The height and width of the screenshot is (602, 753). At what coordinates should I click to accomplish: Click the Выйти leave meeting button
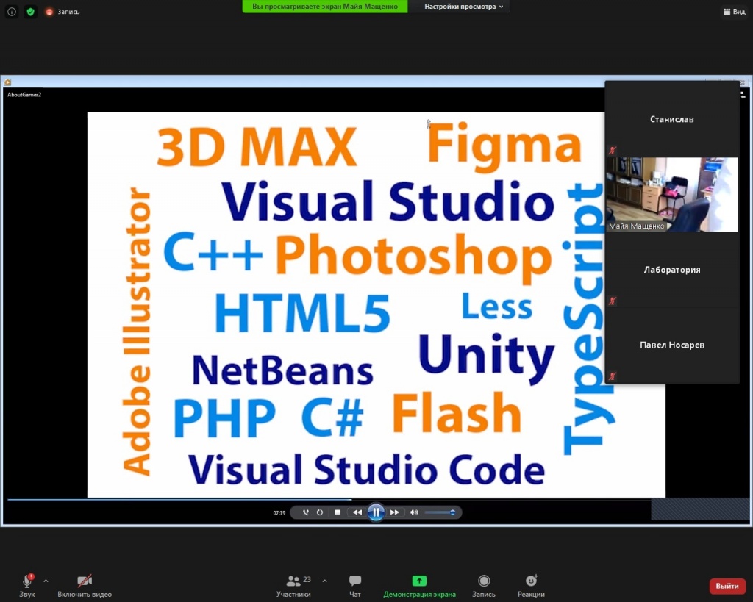coord(727,586)
